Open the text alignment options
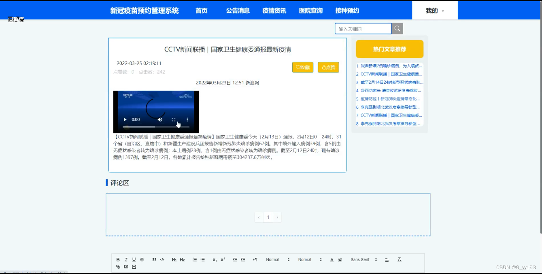542x274 pixels. pos(387,260)
